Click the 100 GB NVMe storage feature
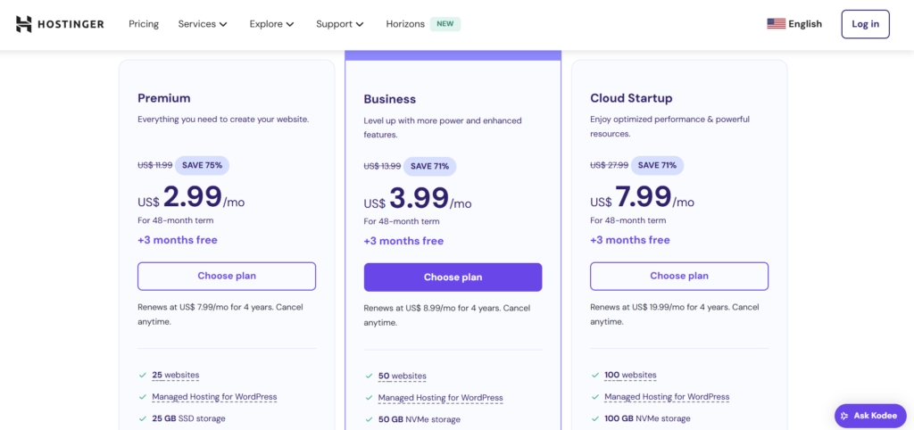This screenshot has width=914, height=430. click(648, 418)
